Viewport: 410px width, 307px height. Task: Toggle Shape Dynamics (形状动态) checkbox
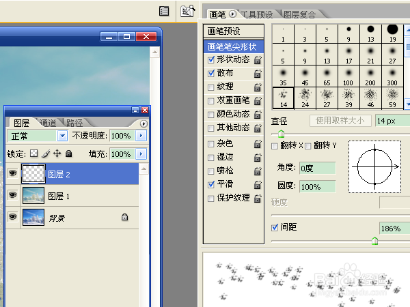click(x=211, y=60)
